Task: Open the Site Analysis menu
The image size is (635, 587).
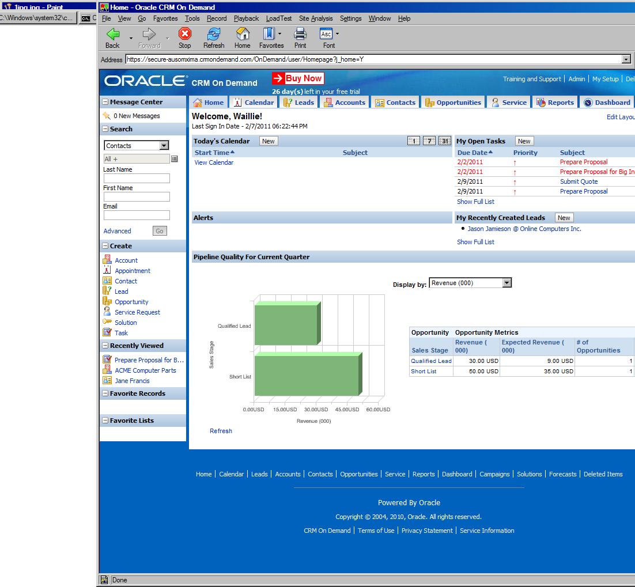Action: coord(316,18)
